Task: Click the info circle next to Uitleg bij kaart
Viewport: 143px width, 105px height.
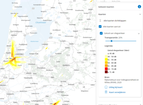Action: click(106, 87)
